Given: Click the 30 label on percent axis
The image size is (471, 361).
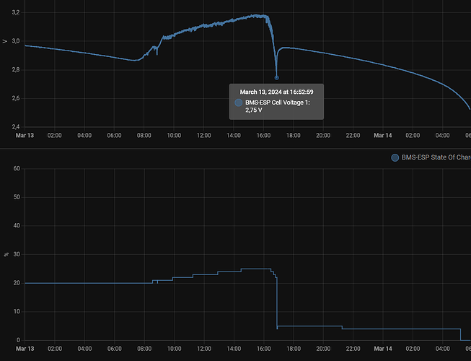Looking at the screenshot, I should (17, 254).
